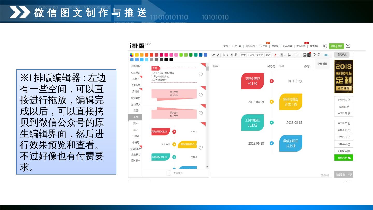Open 样式中心
This screenshot has height=210, width=373.
tap(314, 46)
